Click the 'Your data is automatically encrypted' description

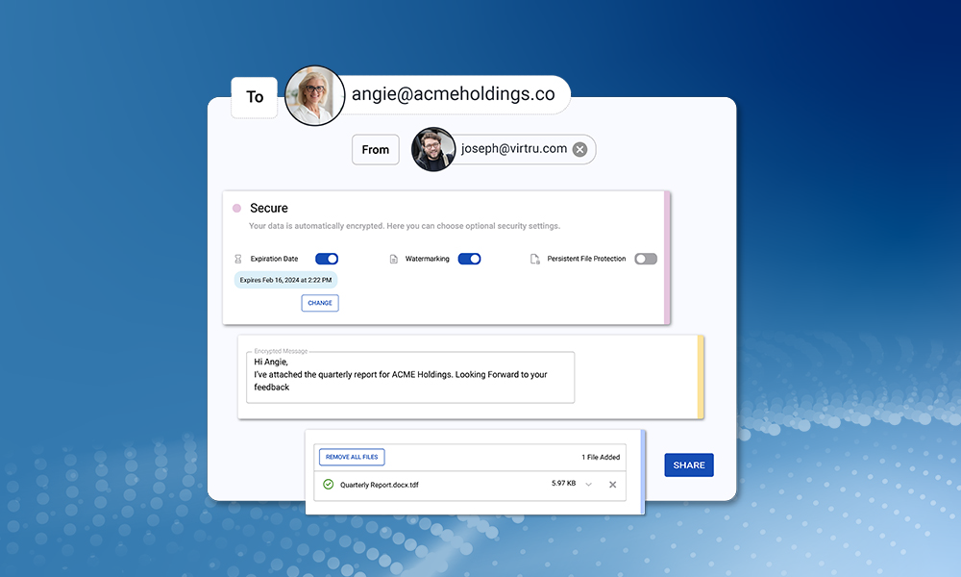coord(405,226)
